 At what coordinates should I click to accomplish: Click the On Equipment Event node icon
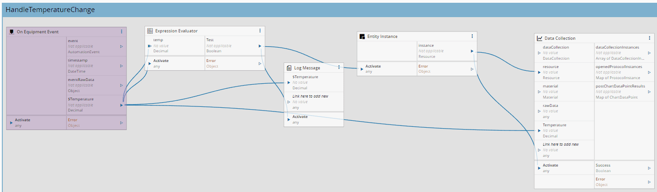[x=12, y=32]
